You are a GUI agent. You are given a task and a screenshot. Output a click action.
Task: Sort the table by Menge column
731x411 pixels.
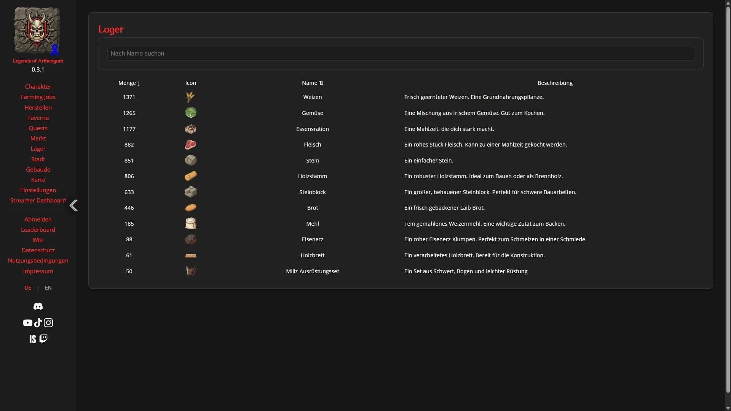(129, 83)
